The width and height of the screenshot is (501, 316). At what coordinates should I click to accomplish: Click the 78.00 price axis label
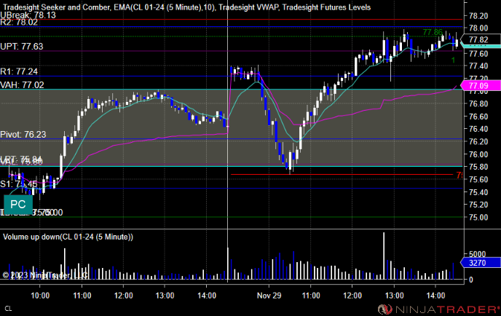[x=478, y=28]
